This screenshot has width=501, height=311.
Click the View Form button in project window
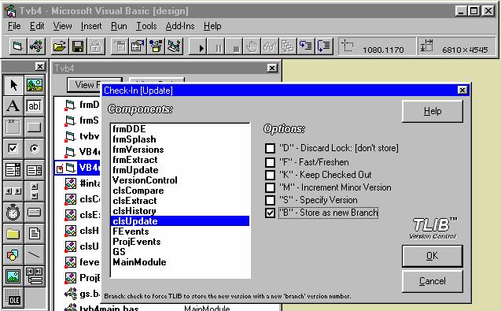pos(84,85)
